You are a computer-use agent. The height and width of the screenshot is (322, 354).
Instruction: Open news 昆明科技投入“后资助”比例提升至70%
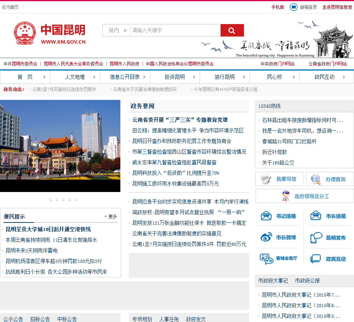176,173
